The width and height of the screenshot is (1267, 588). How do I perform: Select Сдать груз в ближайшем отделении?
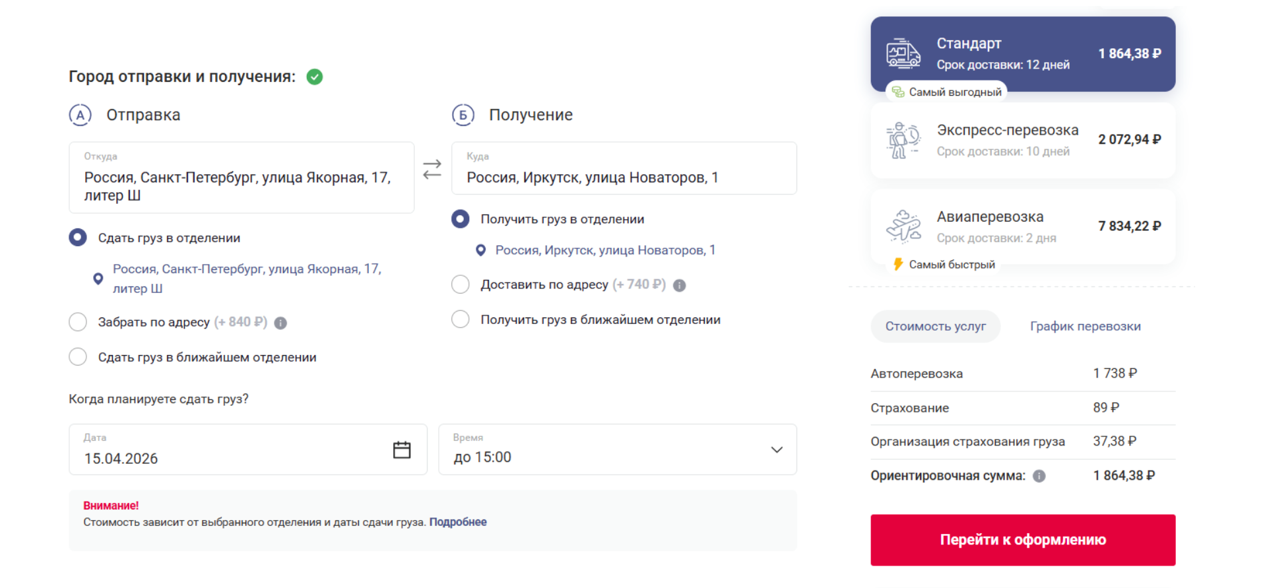point(78,357)
